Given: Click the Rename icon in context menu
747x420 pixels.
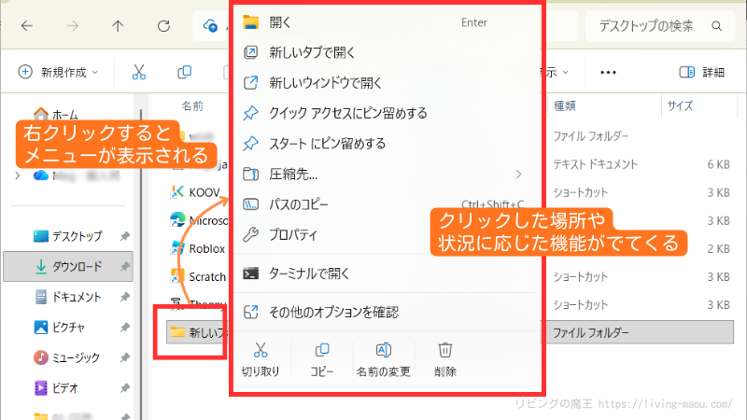Looking at the screenshot, I should pyautogui.click(x=383, y=352).
